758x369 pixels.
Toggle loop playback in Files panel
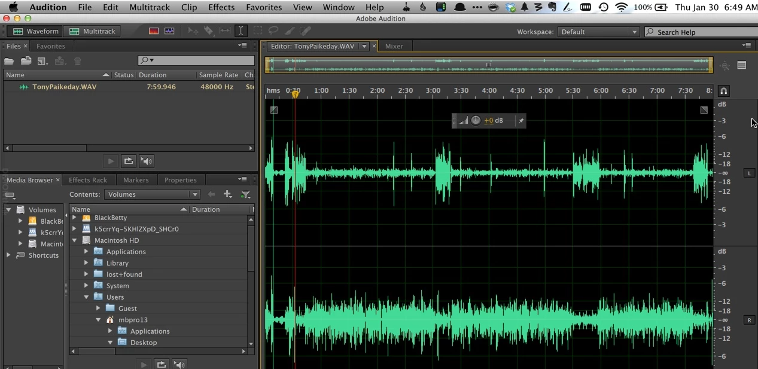[128, 161]
